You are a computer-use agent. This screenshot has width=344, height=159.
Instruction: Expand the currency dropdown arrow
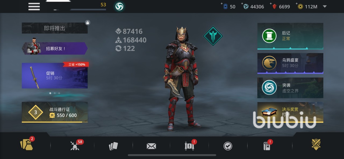pyautogui.click(x=325, y=6)
